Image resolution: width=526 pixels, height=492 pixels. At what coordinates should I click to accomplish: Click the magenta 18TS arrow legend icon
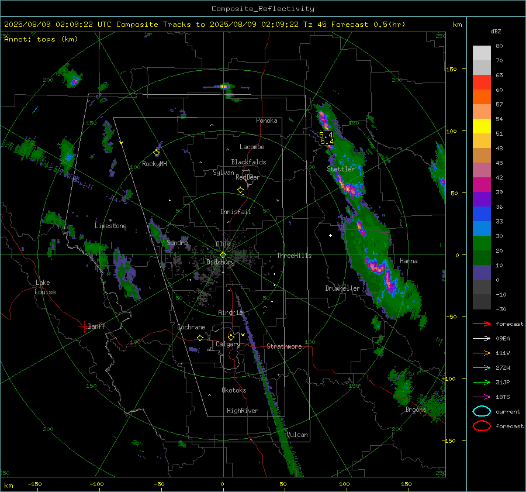[x=482, y=397]
